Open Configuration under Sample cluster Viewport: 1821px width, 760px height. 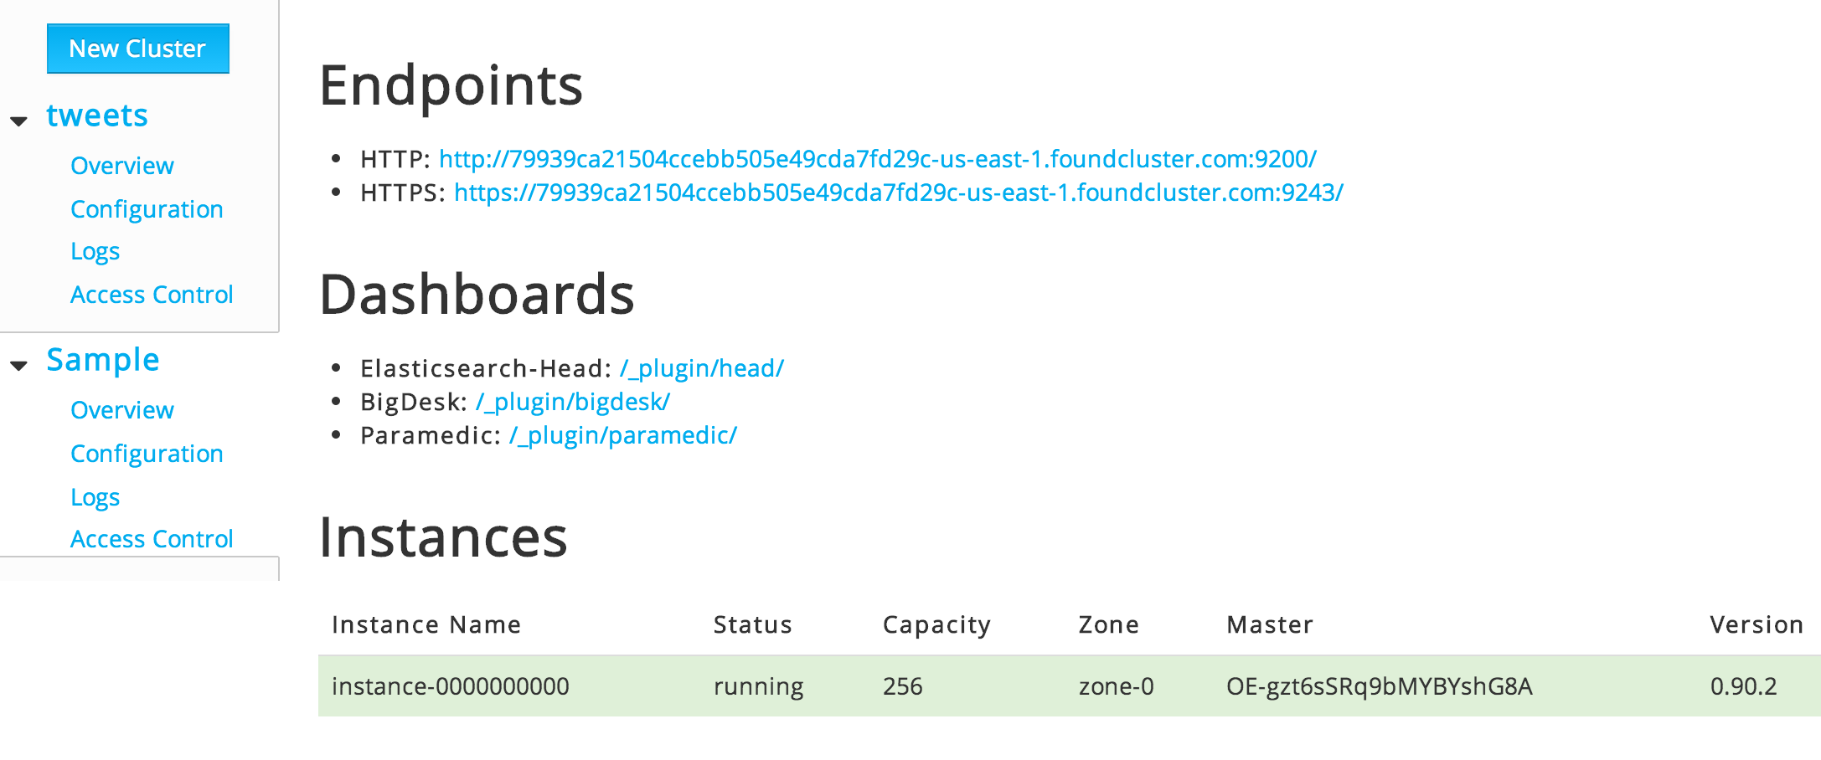tap(147, 454)
